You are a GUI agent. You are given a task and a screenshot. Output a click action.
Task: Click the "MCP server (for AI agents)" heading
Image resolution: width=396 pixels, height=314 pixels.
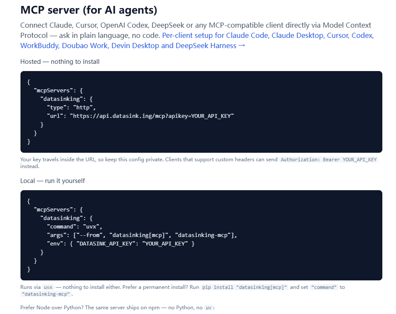[89, 10]
